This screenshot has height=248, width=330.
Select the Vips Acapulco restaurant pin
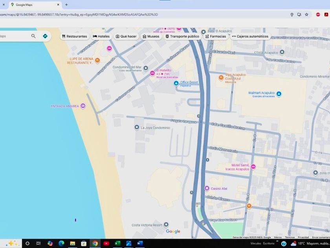pyautogui.click(x=221, y=77)
